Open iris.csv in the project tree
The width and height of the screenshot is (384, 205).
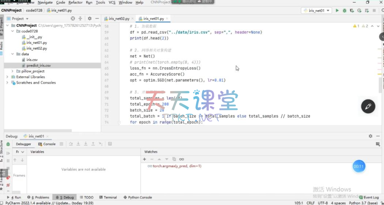(x=32, y=60)
